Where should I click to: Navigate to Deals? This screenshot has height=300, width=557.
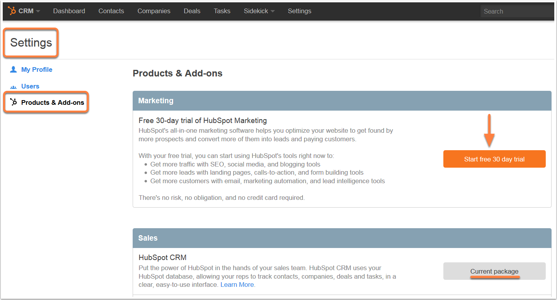192,11
